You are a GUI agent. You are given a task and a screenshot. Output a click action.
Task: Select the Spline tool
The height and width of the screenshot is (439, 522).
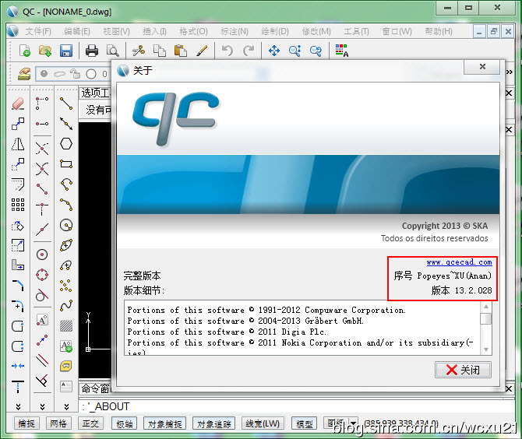66,306
